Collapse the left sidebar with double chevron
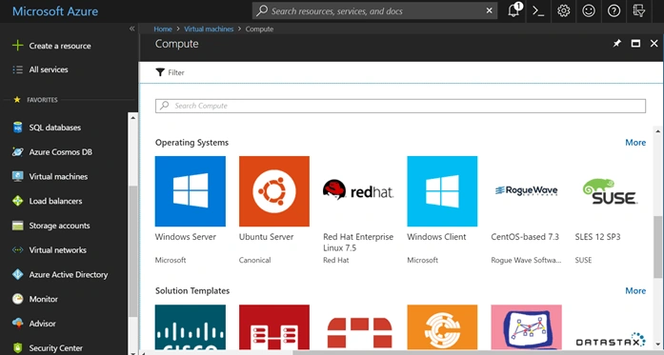The width and height of the screenshot is (664, 355). pyautogui.click(x=131, y=29)
